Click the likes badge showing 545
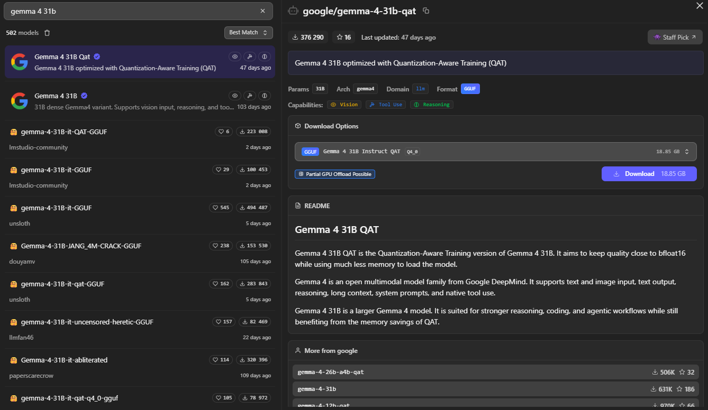 221,208
